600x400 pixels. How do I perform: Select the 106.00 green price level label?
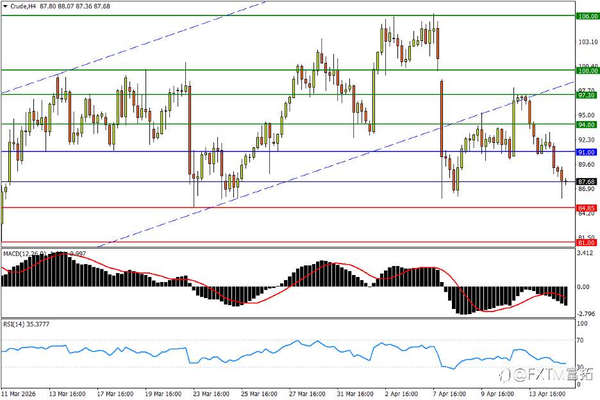tap(587, 16)
